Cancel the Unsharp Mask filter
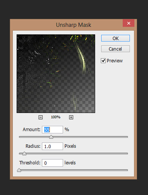The image size is (148, 195). [116, 49]
